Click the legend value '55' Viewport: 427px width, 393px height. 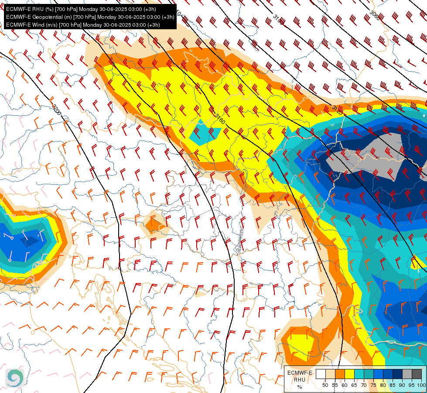point(335,385)
